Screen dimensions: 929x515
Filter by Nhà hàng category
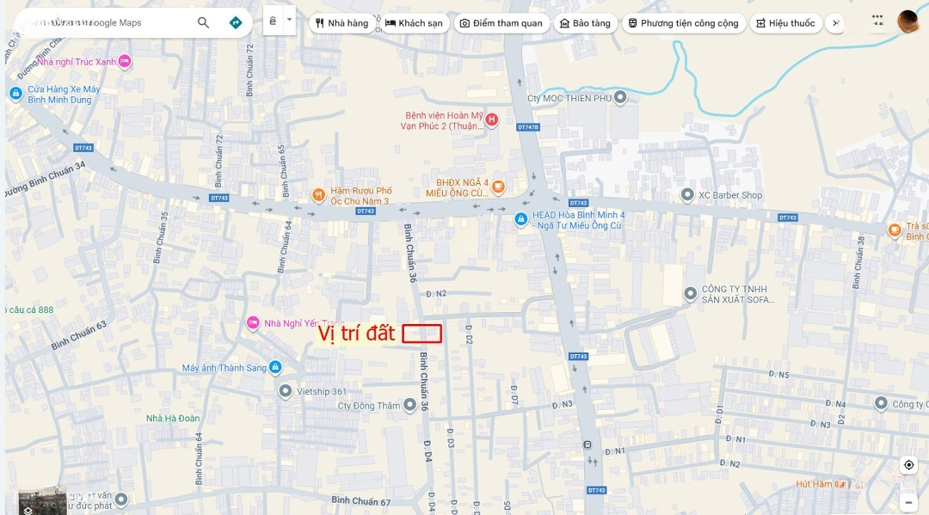pyautogui.click(x=341, y=23)
